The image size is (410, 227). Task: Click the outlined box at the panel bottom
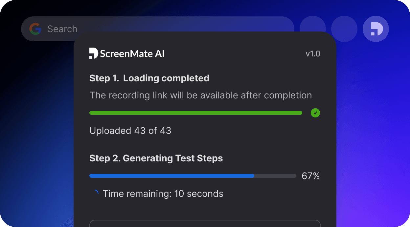205,223
